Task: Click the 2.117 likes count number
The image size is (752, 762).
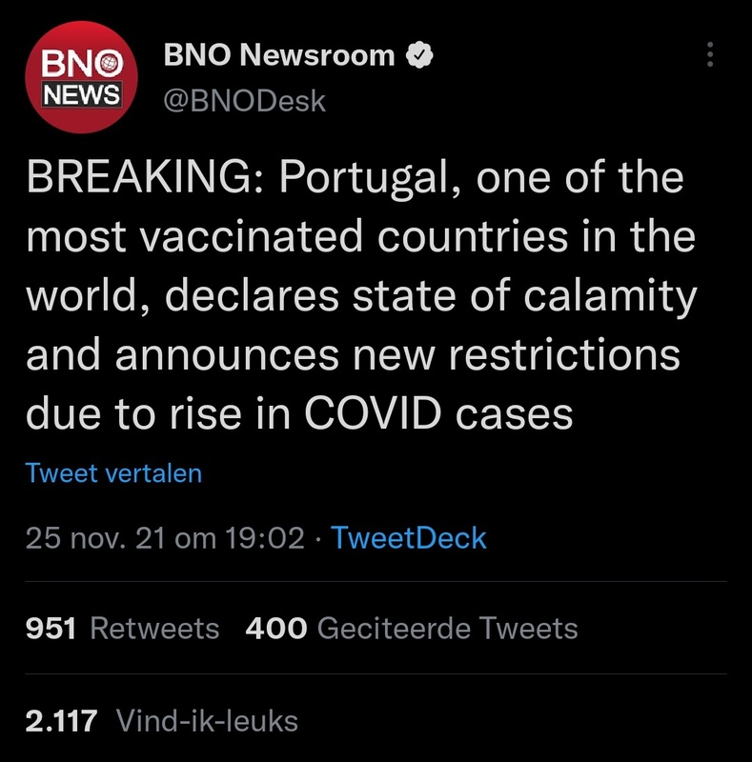Action: pos(61,720)
